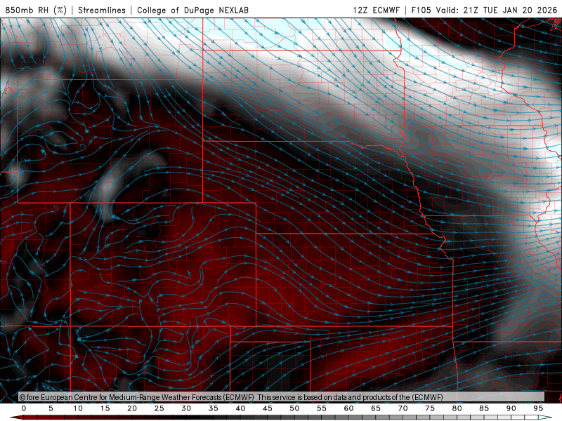Select the "12Z ECMWF" model run label

[376, 10]
